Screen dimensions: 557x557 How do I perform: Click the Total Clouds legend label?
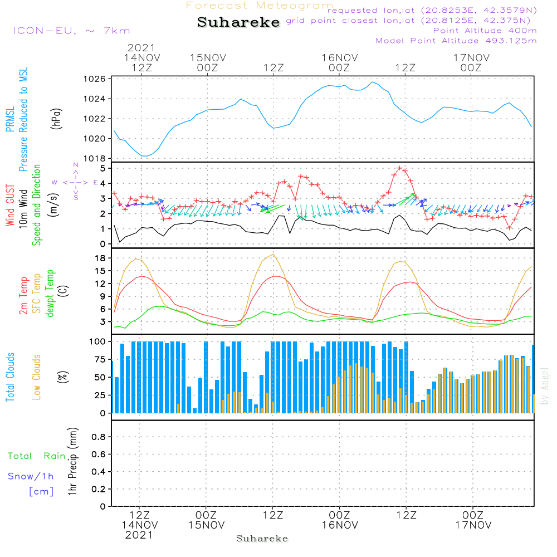10,377
